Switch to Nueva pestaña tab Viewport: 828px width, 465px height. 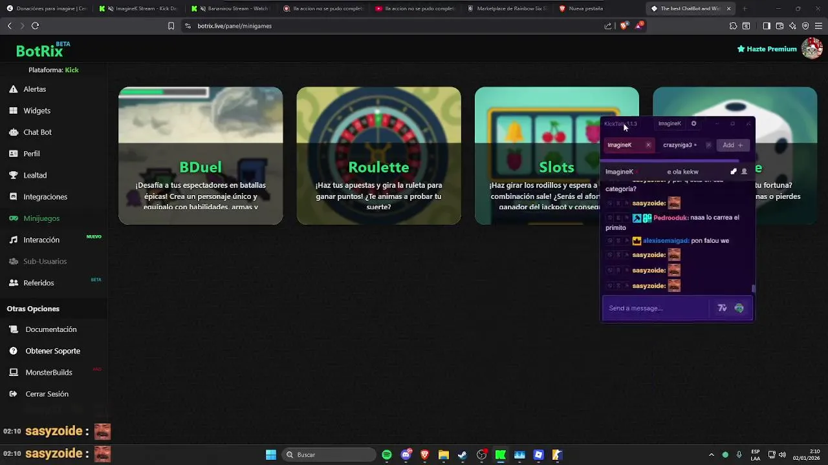point(598,8)
